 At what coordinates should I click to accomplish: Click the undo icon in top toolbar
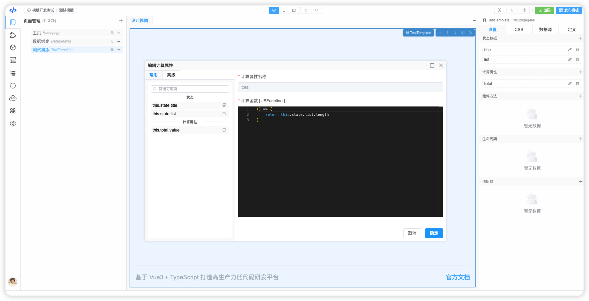tap(306, 10)
